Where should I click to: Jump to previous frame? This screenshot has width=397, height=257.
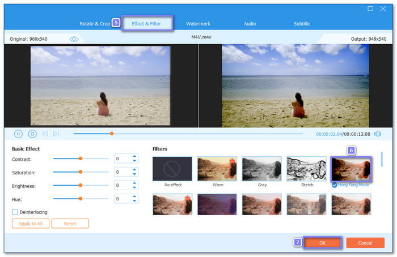pos(45,134)
